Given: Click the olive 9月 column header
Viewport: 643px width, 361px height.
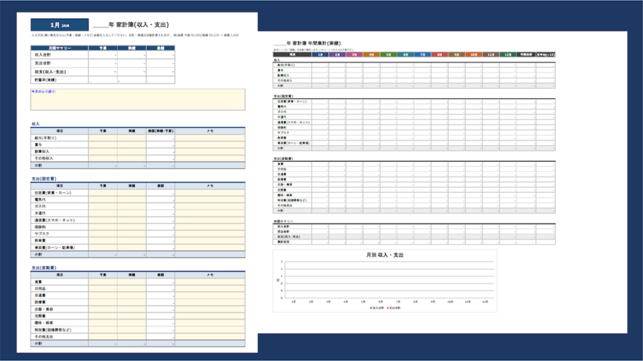Looking at the screenshot, I should 457,55.
